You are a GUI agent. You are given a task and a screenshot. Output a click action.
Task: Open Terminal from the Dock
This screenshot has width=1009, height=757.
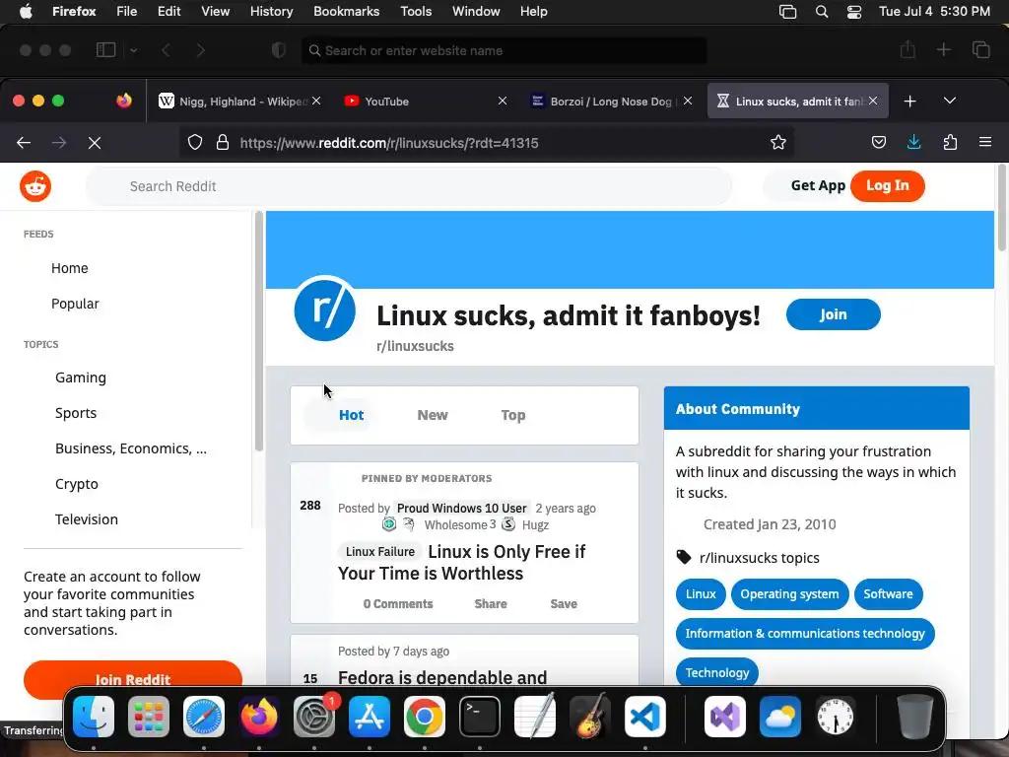click(x=480, y=717)
